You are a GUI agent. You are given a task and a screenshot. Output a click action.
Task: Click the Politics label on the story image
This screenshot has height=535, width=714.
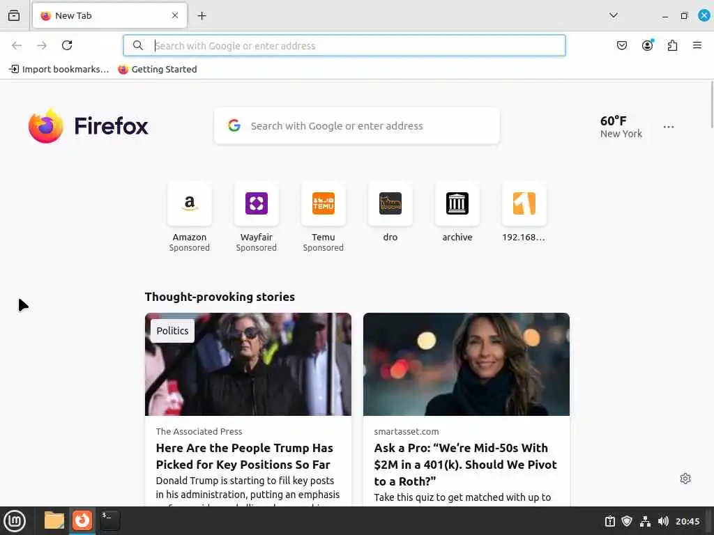pos(173,331)
